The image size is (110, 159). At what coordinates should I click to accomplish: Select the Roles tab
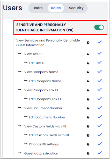[x=56, y=8]
